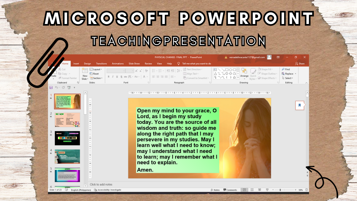Image resolution: width=357 pixels, height=201 pixels.
Task: Switch to Reading View icon
Action: pos(260,190)
